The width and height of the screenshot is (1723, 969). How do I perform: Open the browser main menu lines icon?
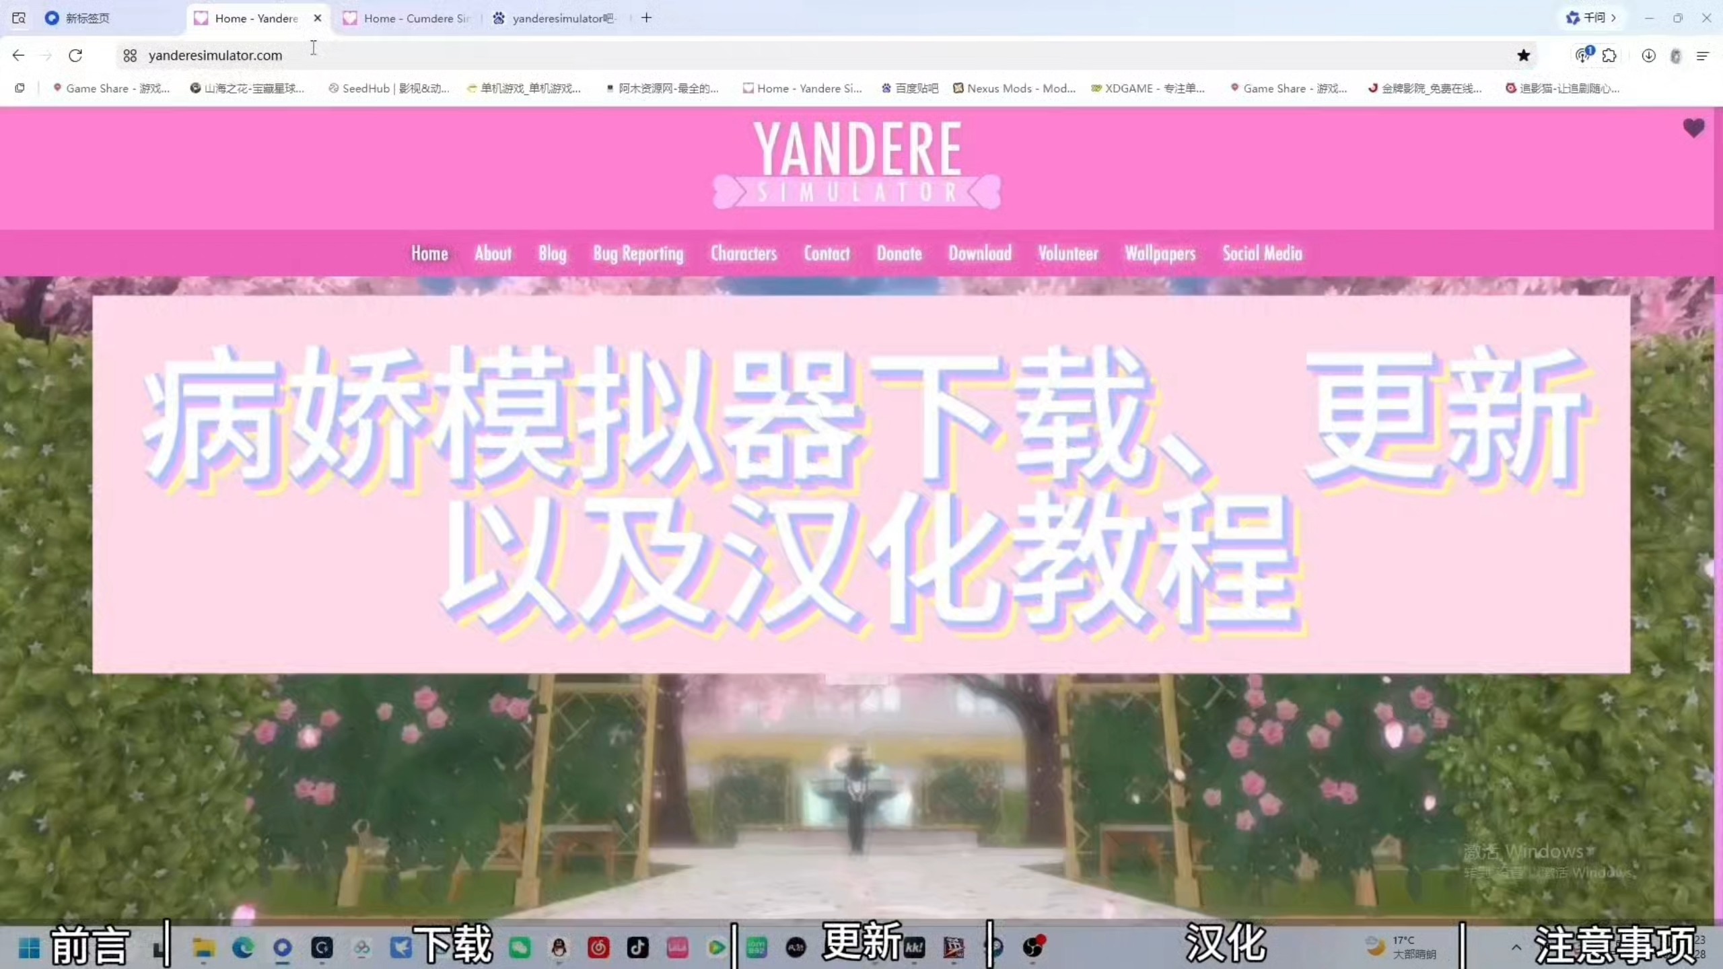click(1703, 56)
